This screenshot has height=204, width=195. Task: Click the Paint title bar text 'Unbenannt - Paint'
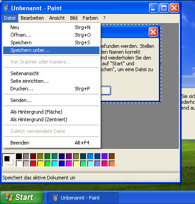tap(37, 8)
